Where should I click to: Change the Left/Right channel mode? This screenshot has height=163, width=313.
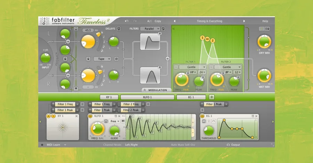[x=131, y=145]
